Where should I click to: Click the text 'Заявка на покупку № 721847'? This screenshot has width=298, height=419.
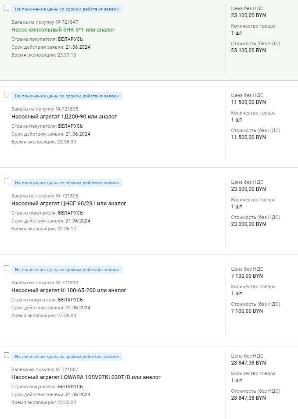click(x=45, y=22)
